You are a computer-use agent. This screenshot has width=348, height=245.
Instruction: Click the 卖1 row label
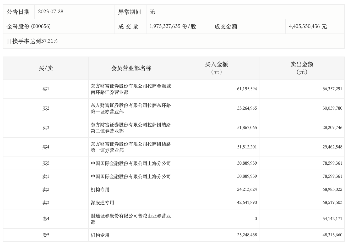[46, 177]
